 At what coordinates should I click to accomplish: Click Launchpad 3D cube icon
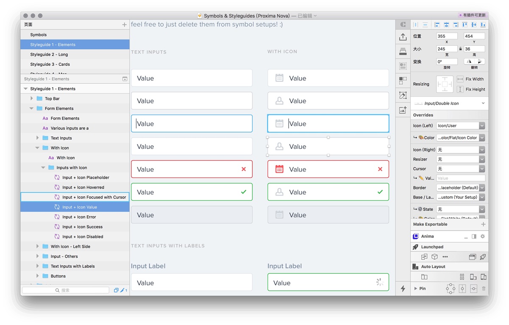(434, 257)
